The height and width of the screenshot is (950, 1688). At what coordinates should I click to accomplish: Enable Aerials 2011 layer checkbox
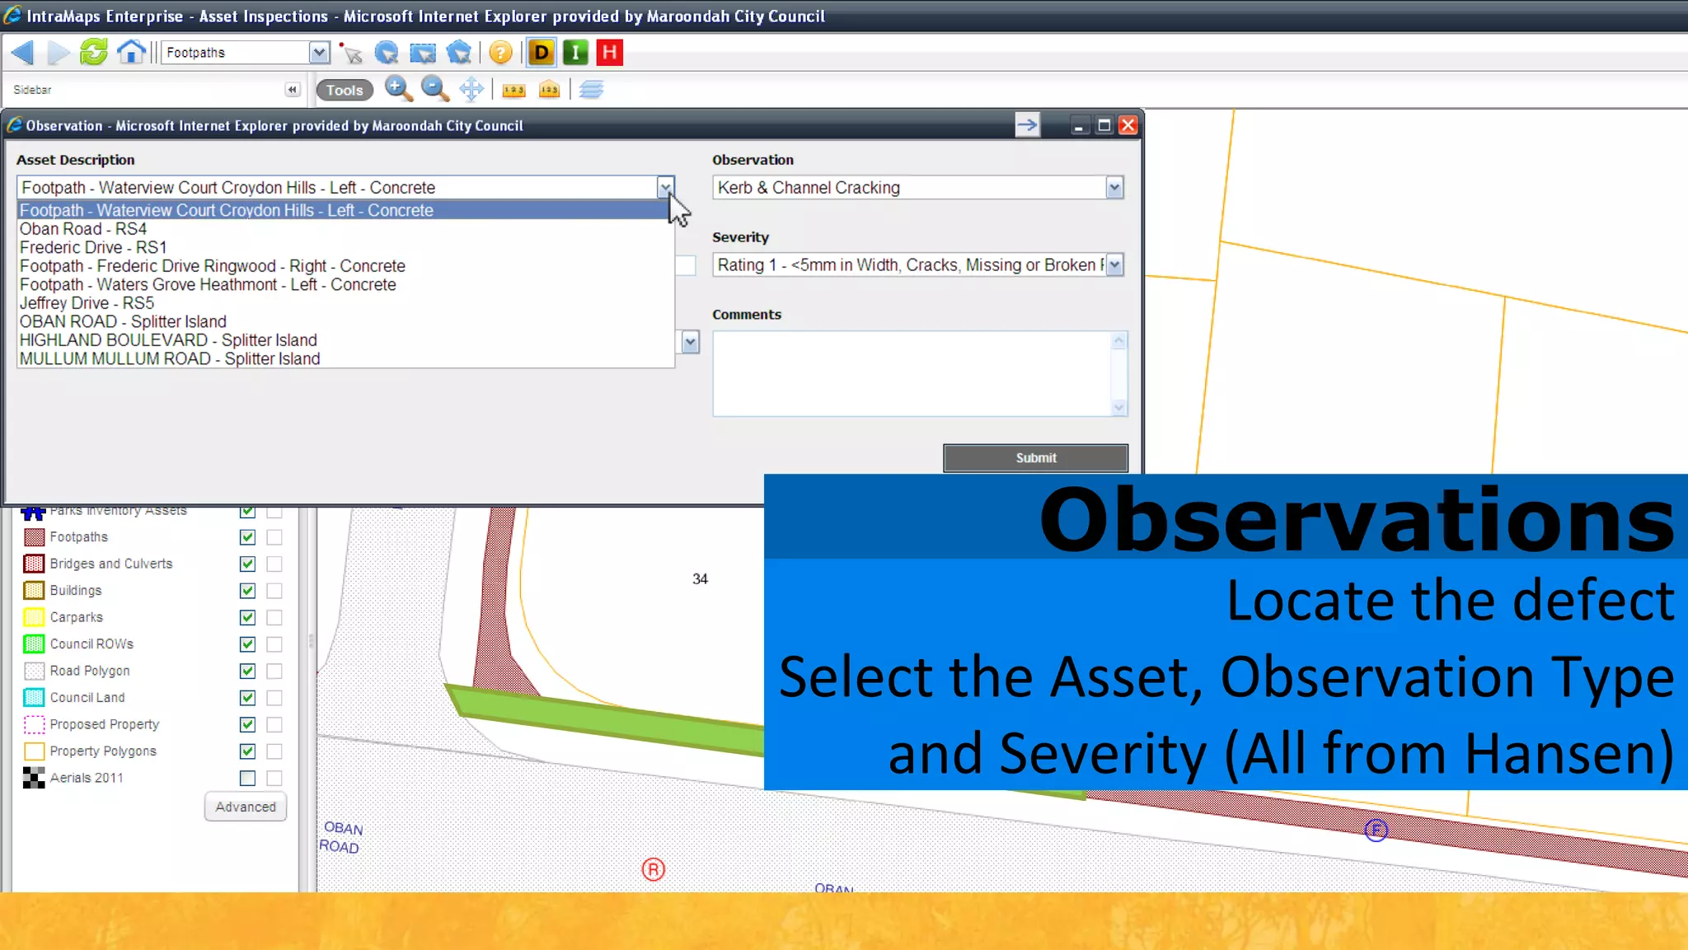pos(247,778)
